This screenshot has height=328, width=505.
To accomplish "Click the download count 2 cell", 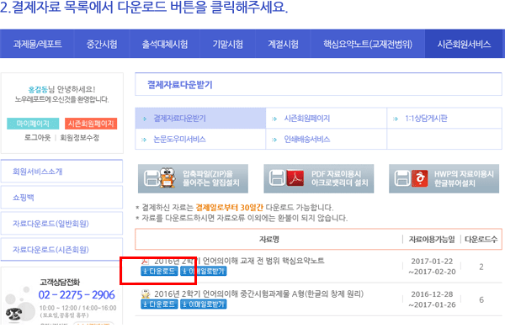I will (x=481, y=267).
